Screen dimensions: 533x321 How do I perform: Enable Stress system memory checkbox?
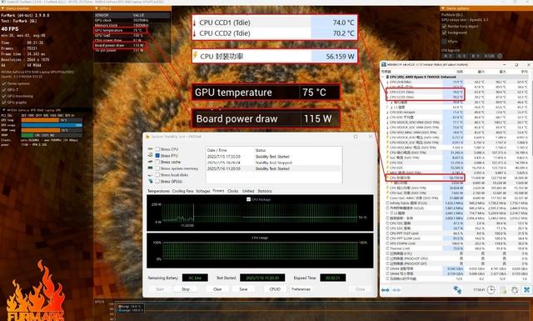[157, 168]
